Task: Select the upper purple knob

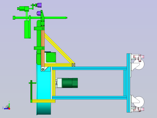Action: (39, 5)
